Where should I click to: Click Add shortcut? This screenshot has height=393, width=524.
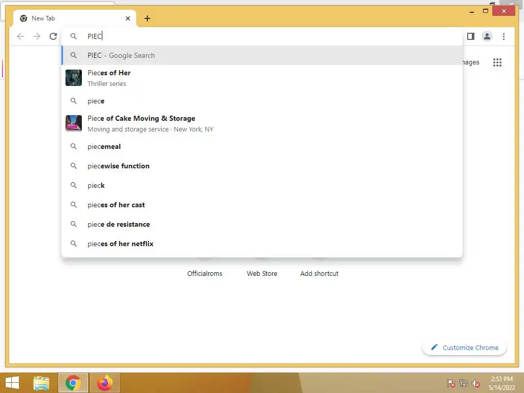coord(319,273)
